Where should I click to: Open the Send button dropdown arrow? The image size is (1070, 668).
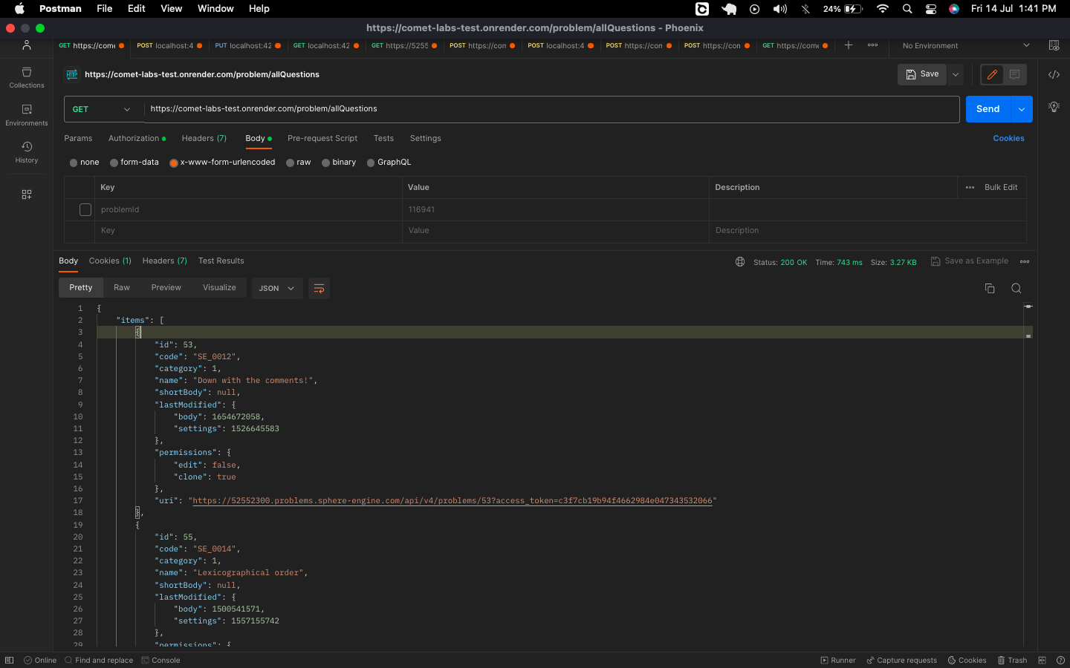point(1022,109)
